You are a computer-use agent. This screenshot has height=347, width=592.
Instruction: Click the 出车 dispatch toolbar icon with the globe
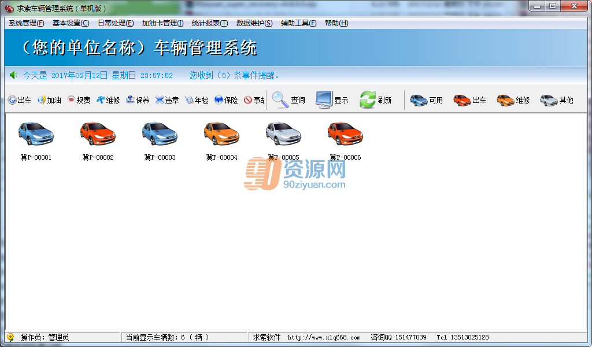coord(19,100)
